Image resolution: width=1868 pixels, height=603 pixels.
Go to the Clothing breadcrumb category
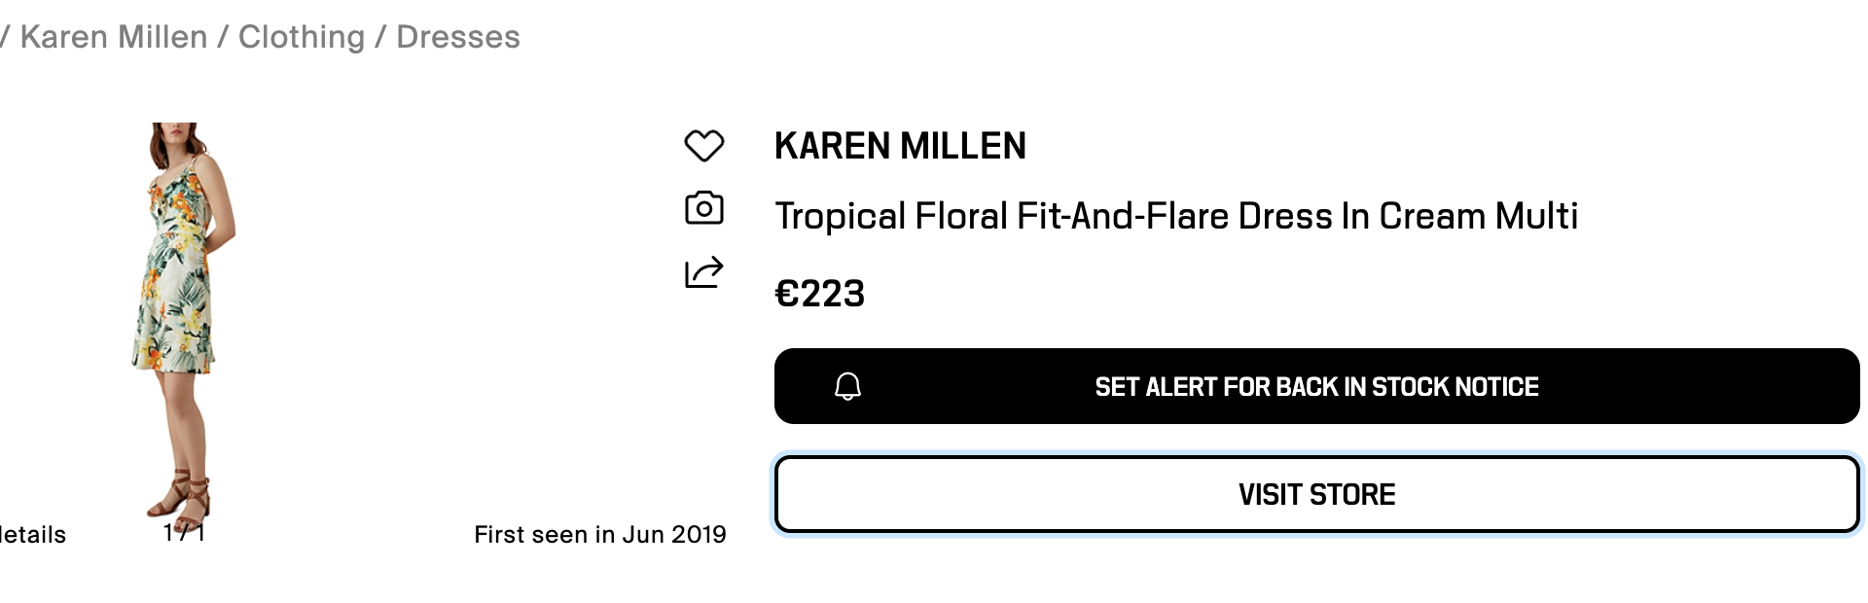click(x=302, y=37)
